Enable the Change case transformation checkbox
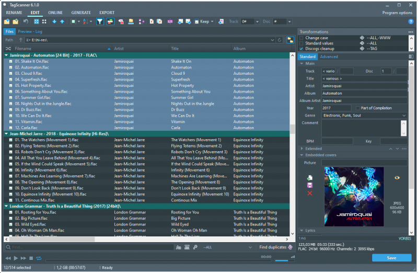 301,38
